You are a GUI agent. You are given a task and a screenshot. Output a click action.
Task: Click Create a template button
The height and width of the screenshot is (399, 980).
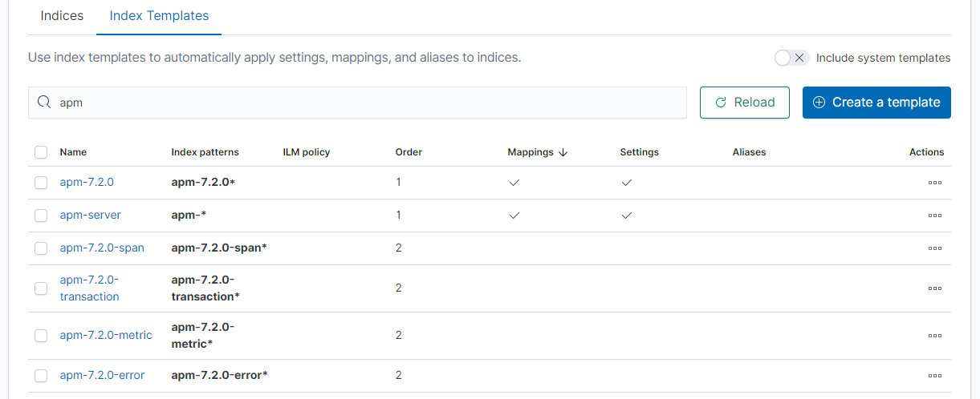[876, 103]
